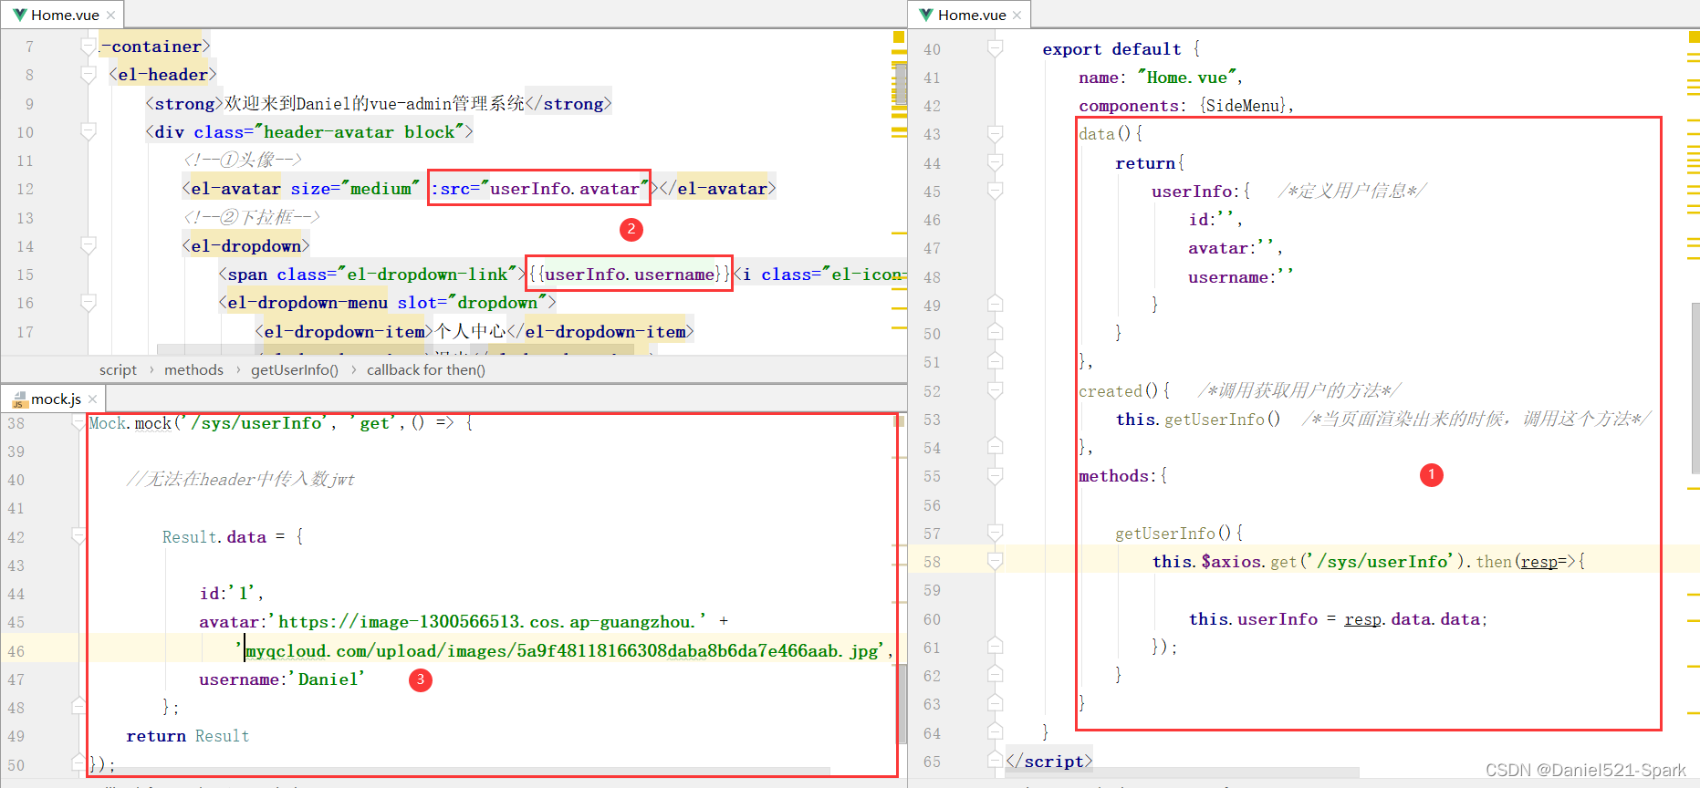Click the 'export default' statement
The width and height of the screenshot is (1700, 788).
point(1112,49)
